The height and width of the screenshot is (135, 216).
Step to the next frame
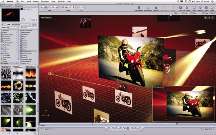coord(135,129)
